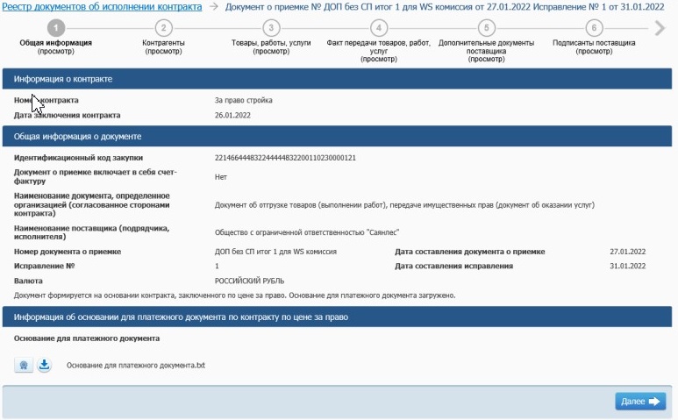Viewport: 678px width, 420px height.
Task: Click the Далее button
Action: (x=640, y=402)
